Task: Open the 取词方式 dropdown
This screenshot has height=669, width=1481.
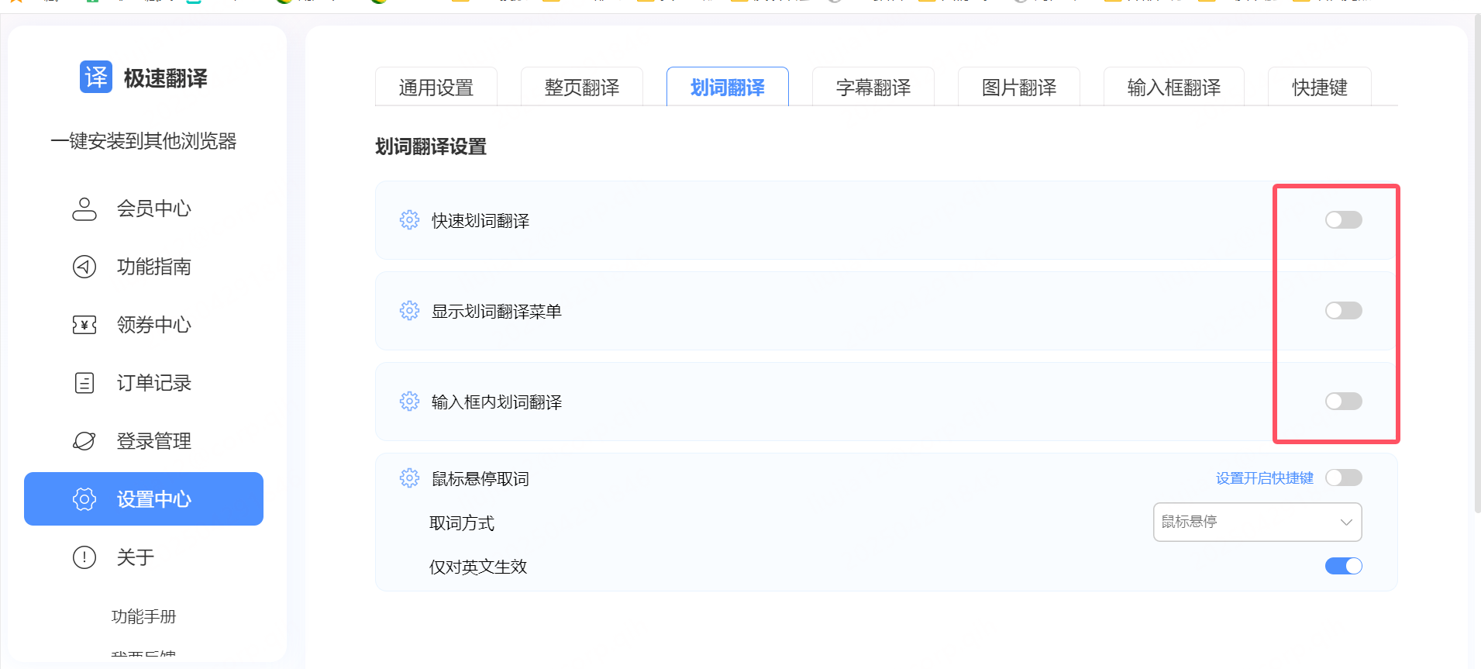Action: (x=1257, y=522)
